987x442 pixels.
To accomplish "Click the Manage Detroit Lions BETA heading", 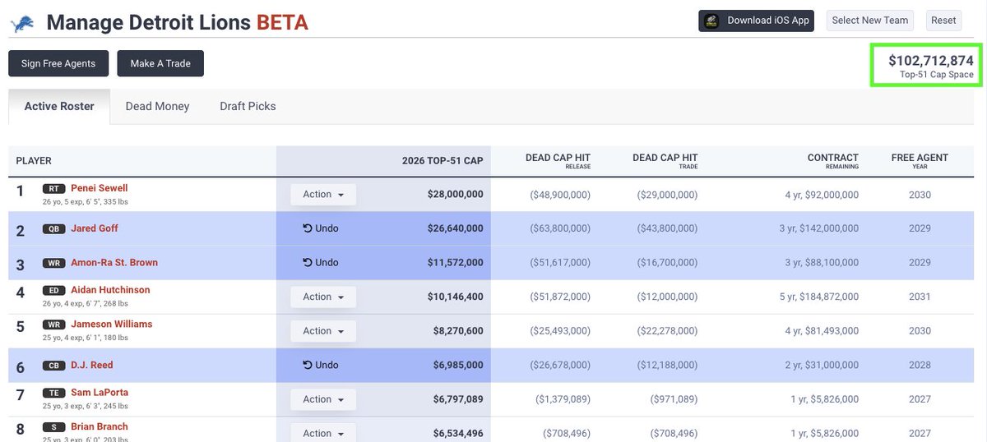I will (x=177, y=22).
